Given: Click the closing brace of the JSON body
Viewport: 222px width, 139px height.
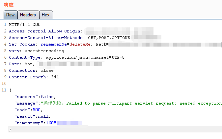Looking at the screenshot, I should pyautogui.click(x=10, y=129).
